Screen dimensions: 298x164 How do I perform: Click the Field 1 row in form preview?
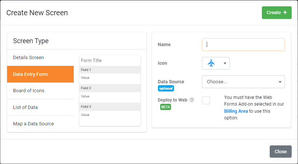click(110, 70)
